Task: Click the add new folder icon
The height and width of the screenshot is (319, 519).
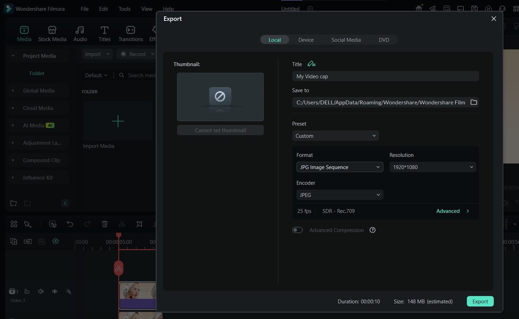Action: point(14,203)
